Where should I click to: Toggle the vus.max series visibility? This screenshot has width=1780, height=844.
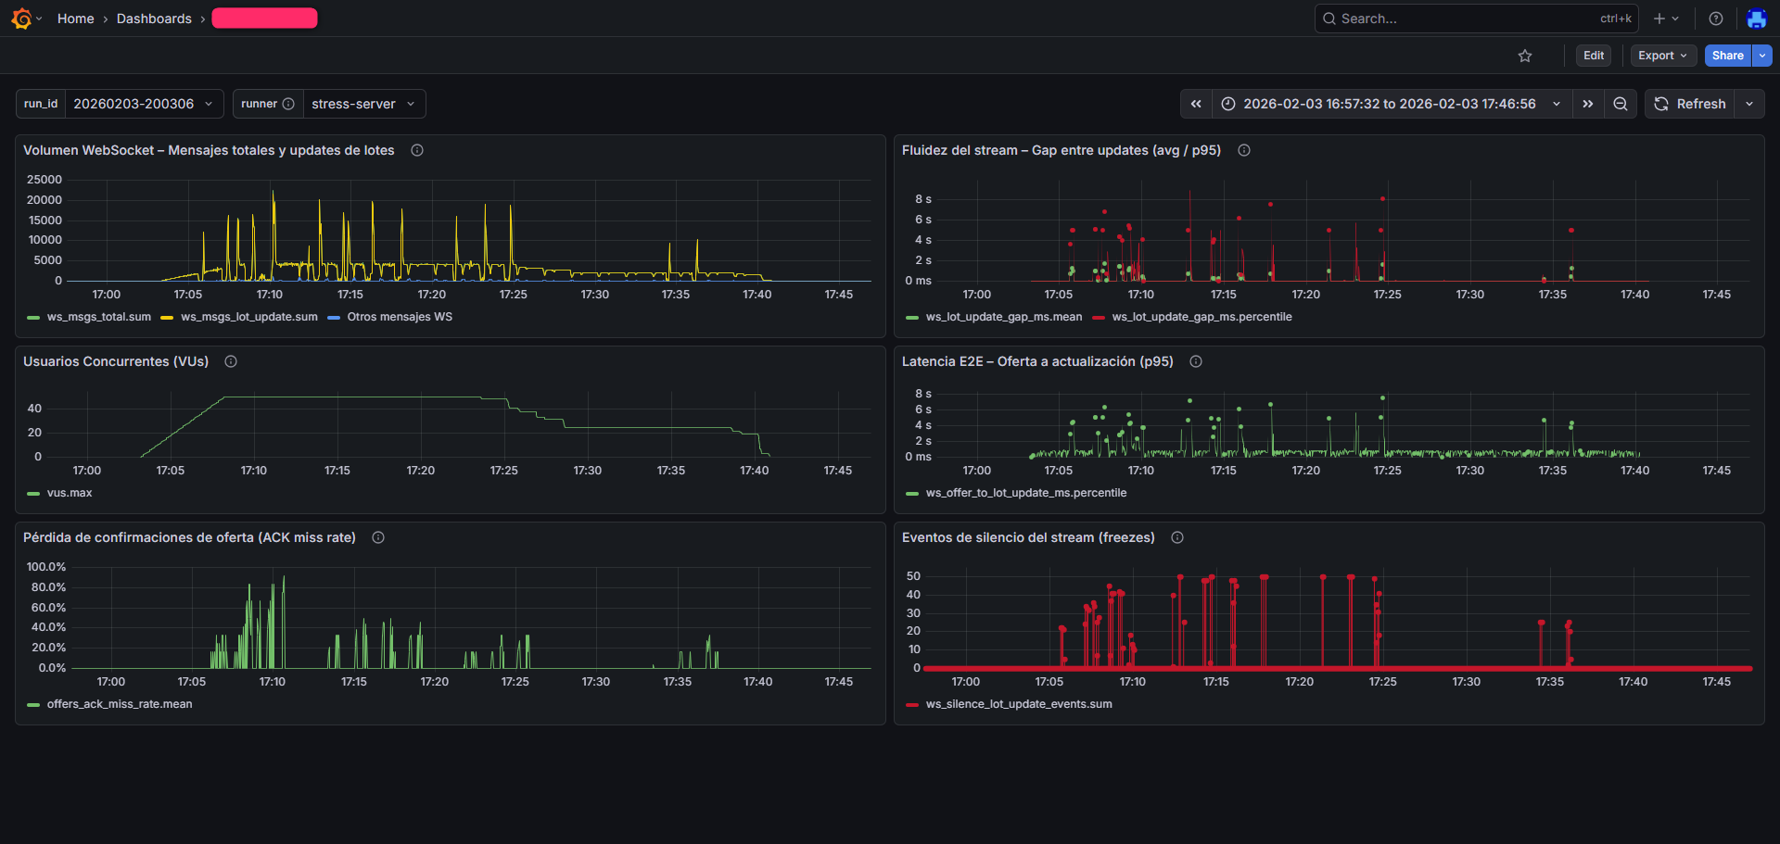[70, 493]
